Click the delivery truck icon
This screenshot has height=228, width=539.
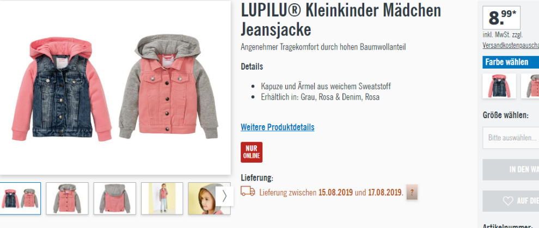pyautogui.click(x=248, y=192)
